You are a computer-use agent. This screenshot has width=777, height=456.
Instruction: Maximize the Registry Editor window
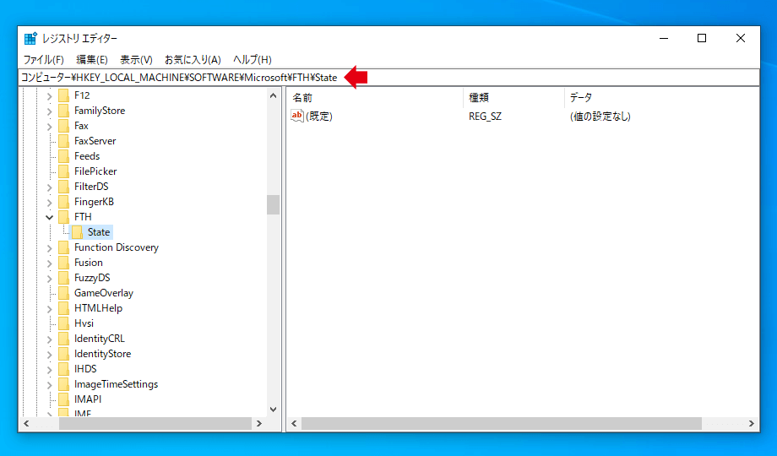tap(702, 38)
